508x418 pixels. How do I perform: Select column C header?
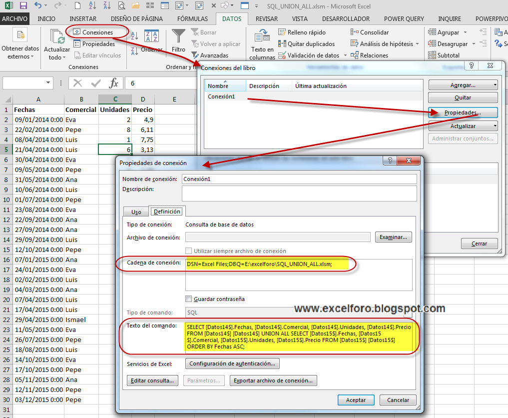(x=115, y=99)
